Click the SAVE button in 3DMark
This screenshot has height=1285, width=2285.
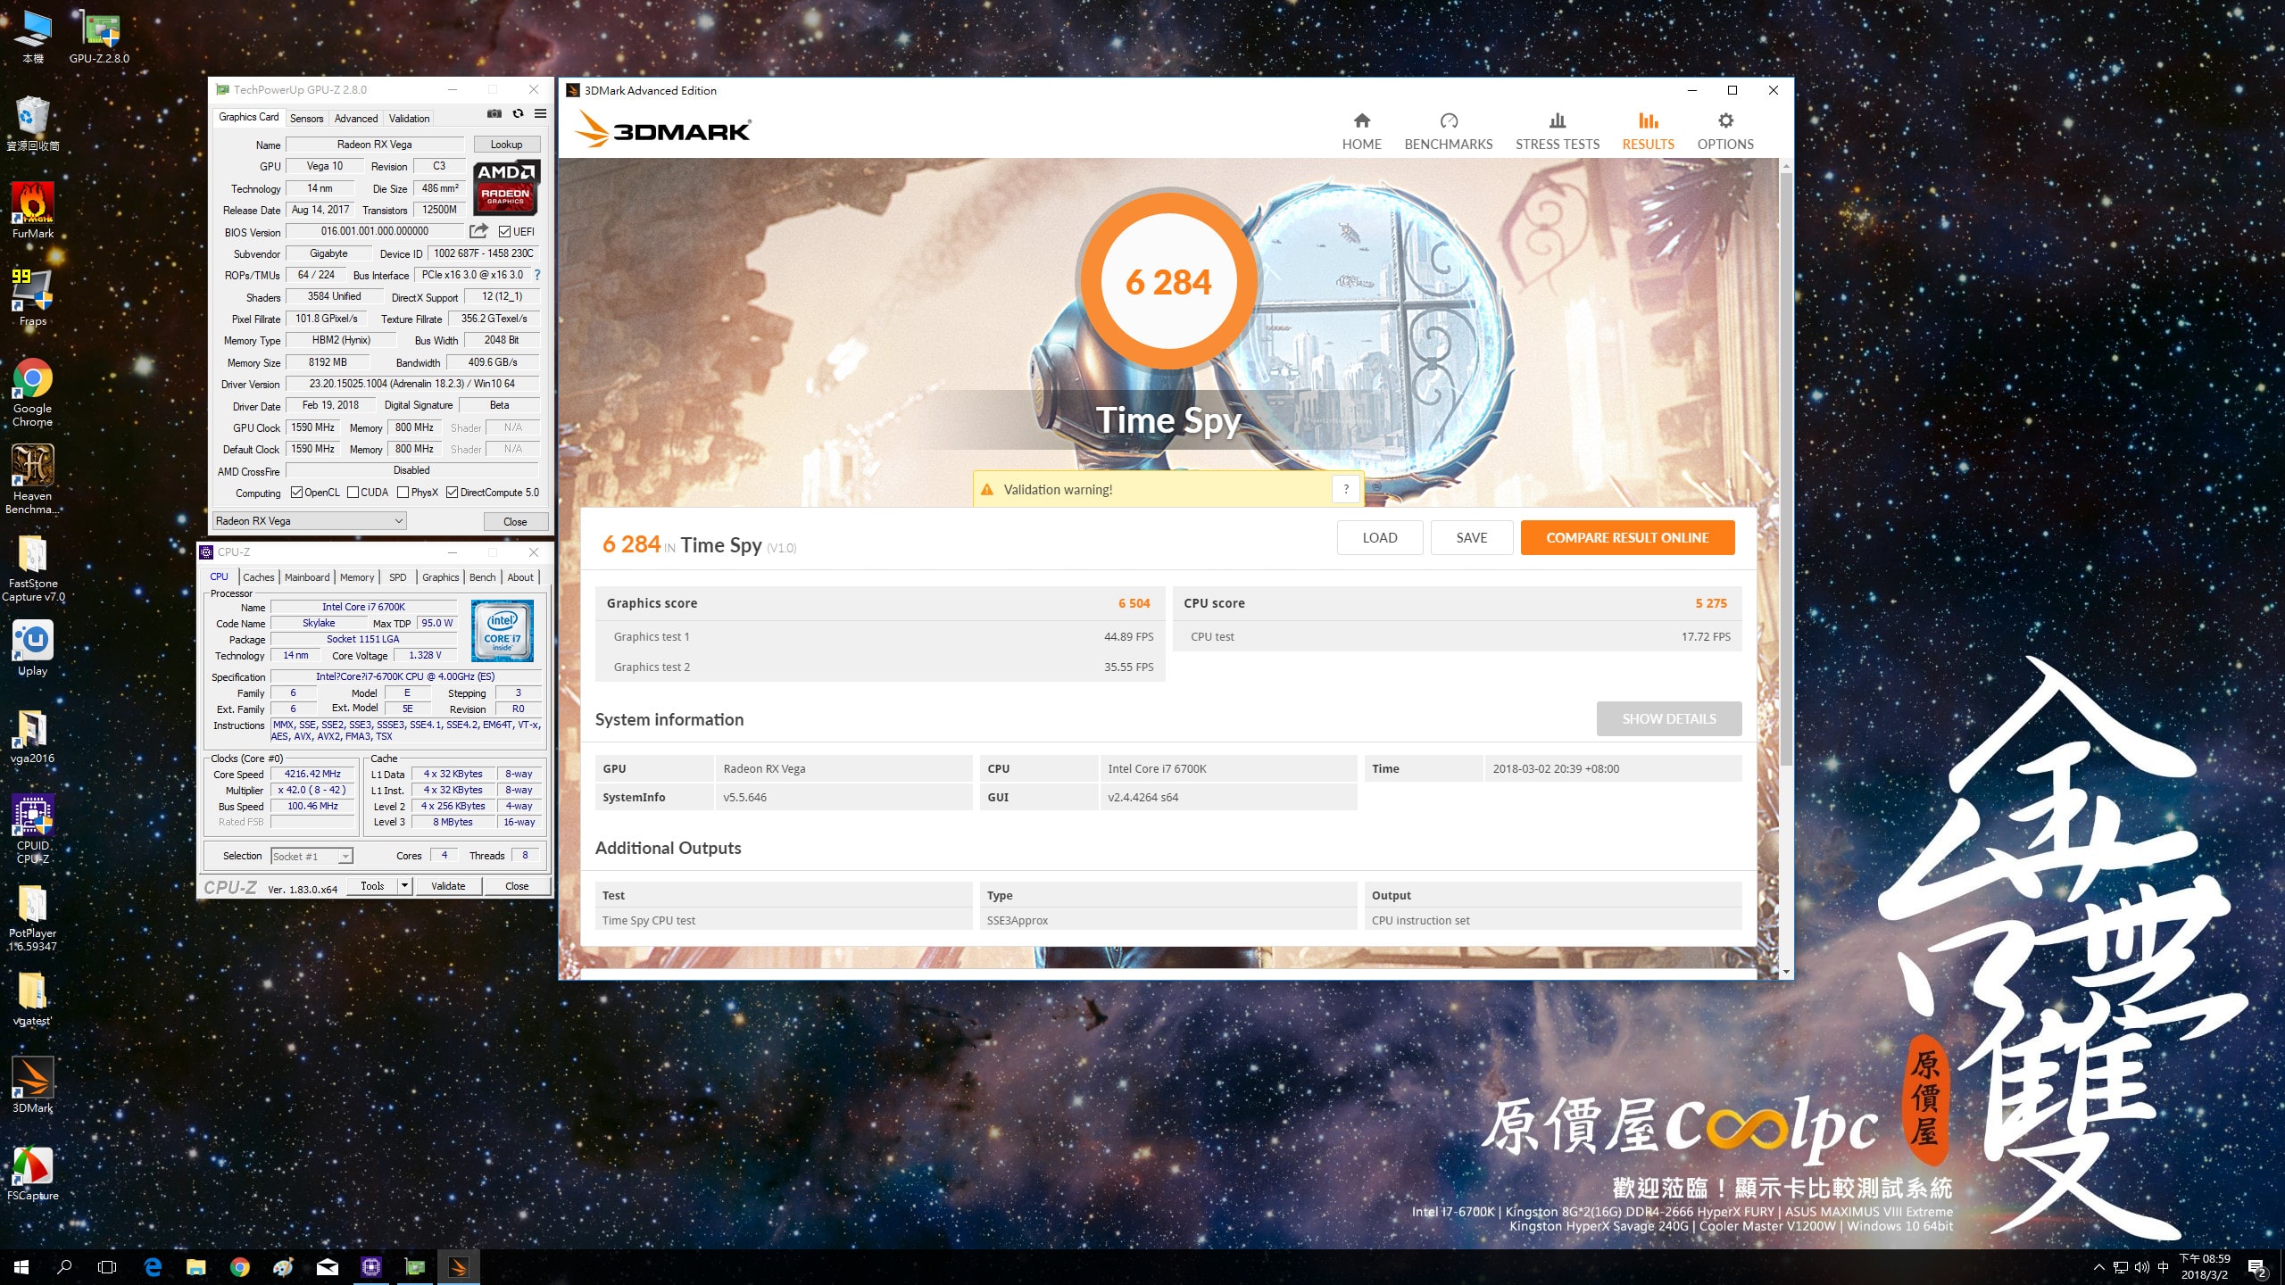click(x=1472, y=538)
